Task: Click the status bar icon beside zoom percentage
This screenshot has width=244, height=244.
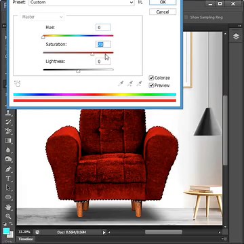Action: (37, 232)
